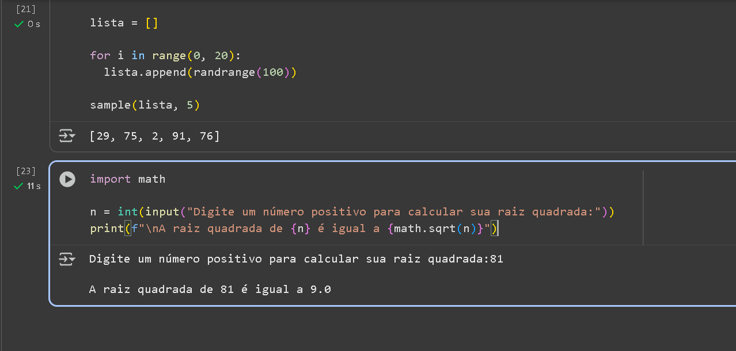Expand output options below the sample list result
Screen dimensions: 736x351
coord(67,136)
